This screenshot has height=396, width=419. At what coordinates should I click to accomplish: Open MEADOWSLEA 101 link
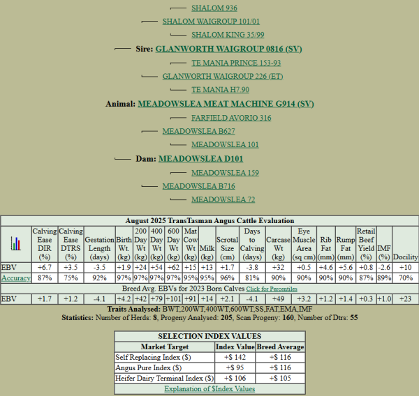[225, 144]
